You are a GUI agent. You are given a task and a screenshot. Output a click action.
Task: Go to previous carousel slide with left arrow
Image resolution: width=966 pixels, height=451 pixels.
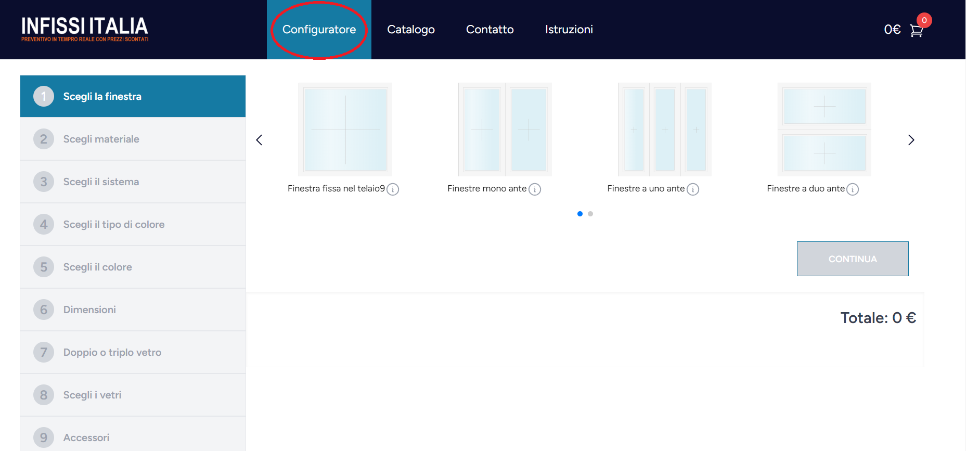pyautogui.click(x=259, y=140)
